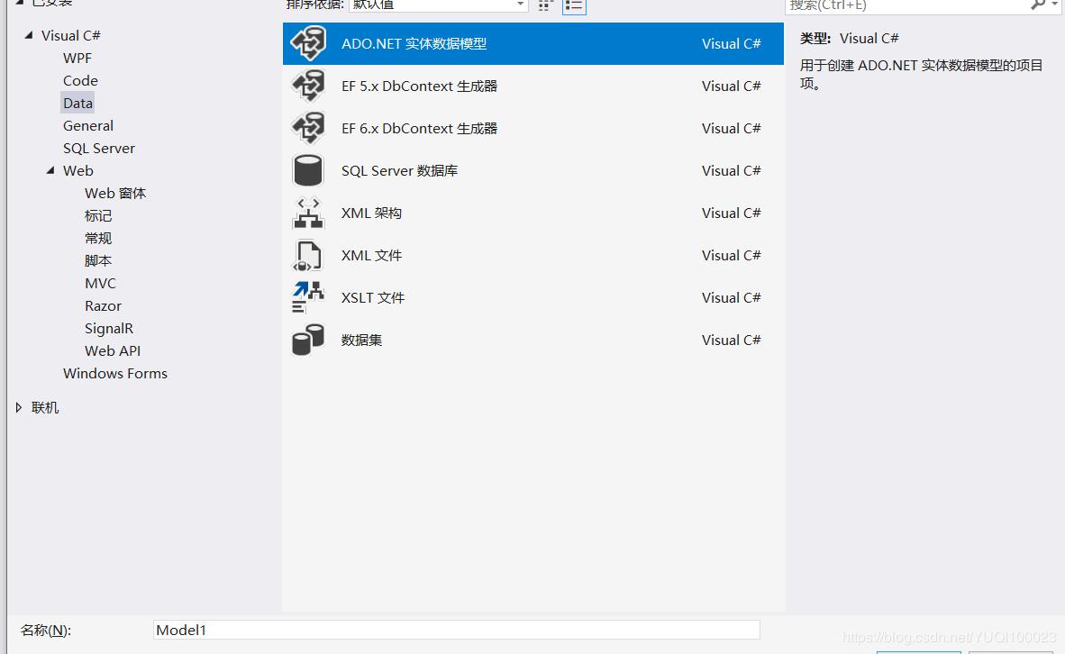1065x654 pixels.
Task: Select 'XML 架构' template row text
Action: 371,213
